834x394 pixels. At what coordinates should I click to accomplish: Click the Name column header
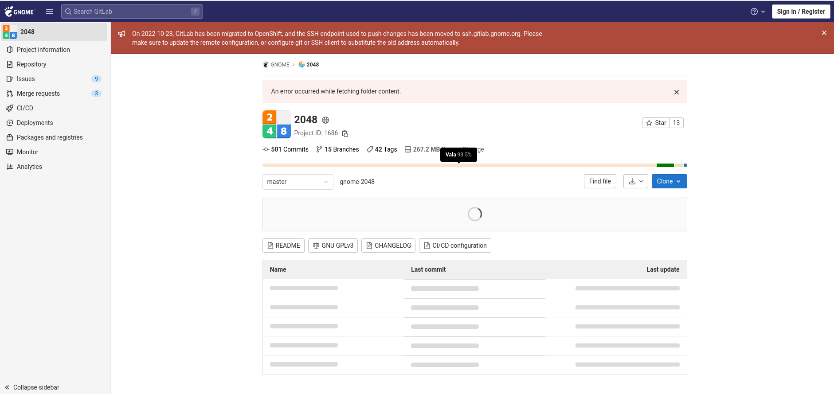[278, 269]
